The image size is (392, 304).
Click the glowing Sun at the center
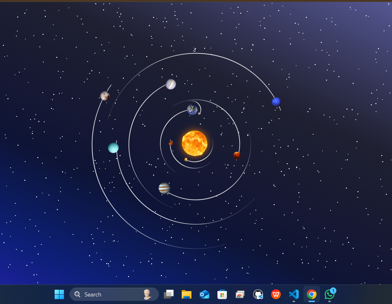(x=194, y=143)
